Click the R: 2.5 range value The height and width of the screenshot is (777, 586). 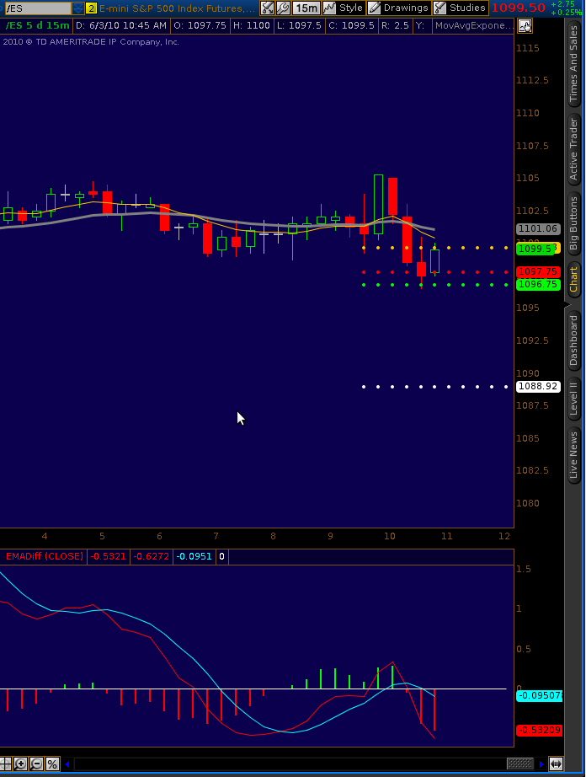pyautogui.click(x=395, y=25)
